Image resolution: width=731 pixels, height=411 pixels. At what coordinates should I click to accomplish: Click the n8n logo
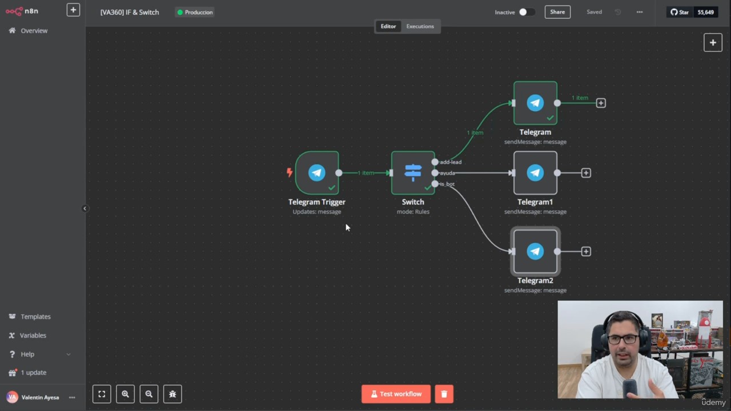tap(22, 11)
